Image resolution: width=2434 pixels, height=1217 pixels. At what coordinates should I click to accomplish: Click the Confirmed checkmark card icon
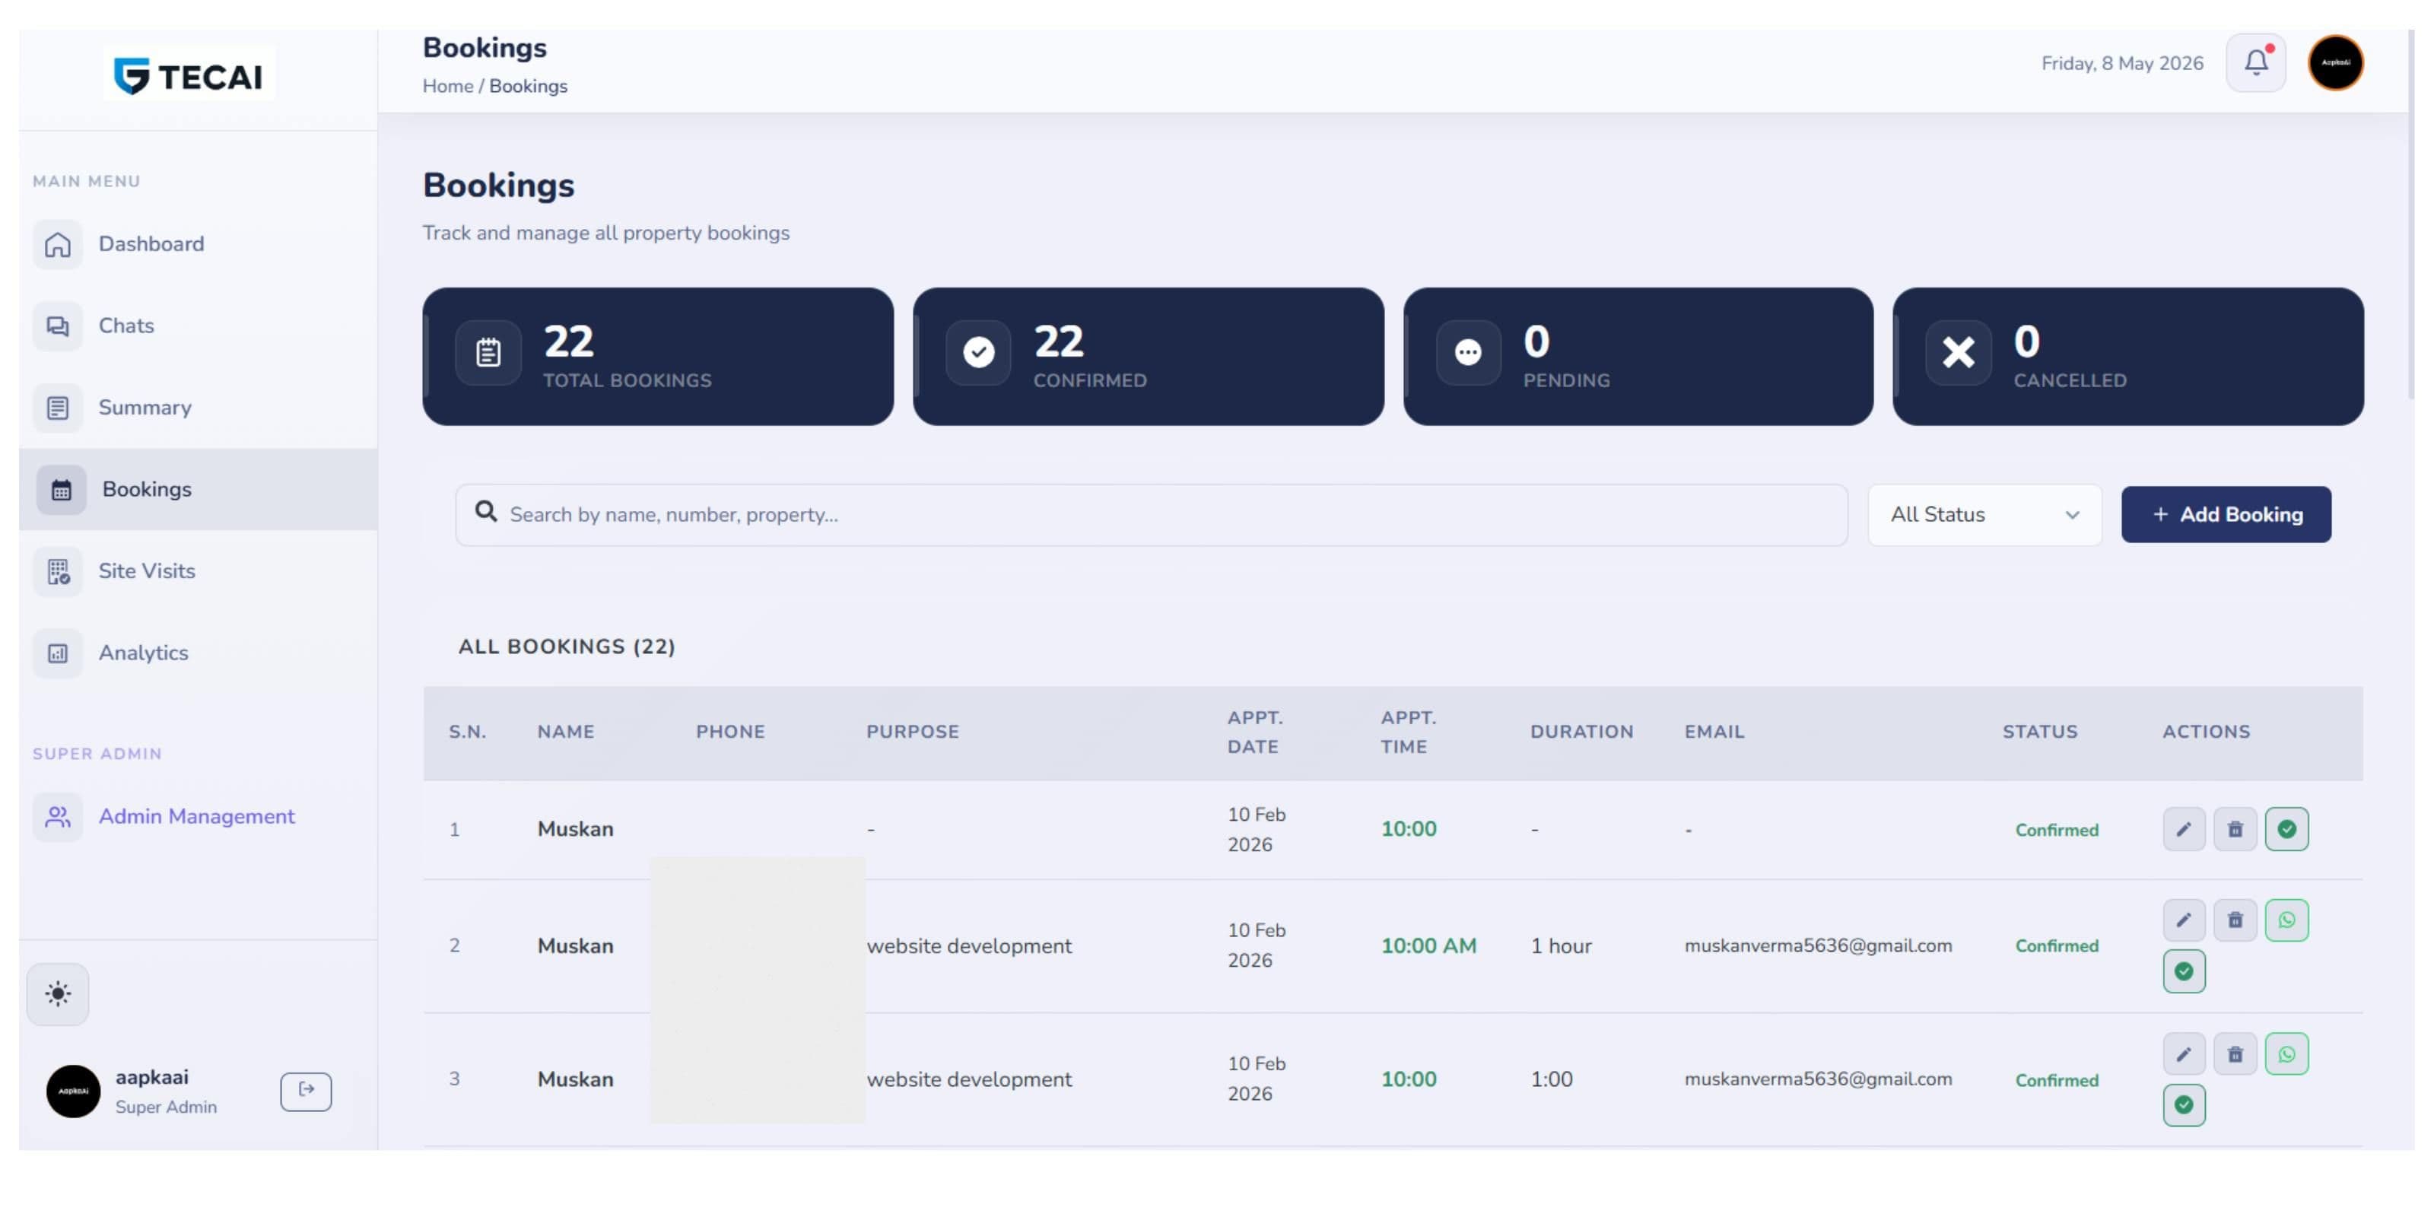click(x=979, y=352)
